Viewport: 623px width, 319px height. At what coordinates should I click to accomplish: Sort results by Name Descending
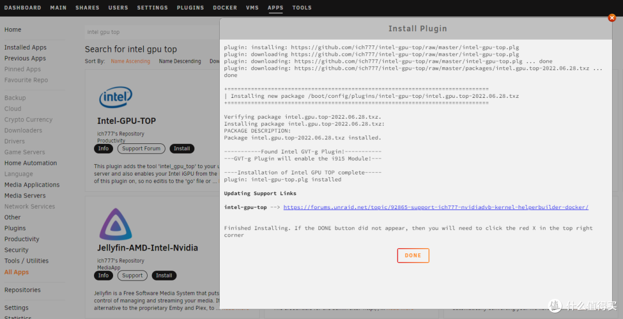tap(180, 61)
